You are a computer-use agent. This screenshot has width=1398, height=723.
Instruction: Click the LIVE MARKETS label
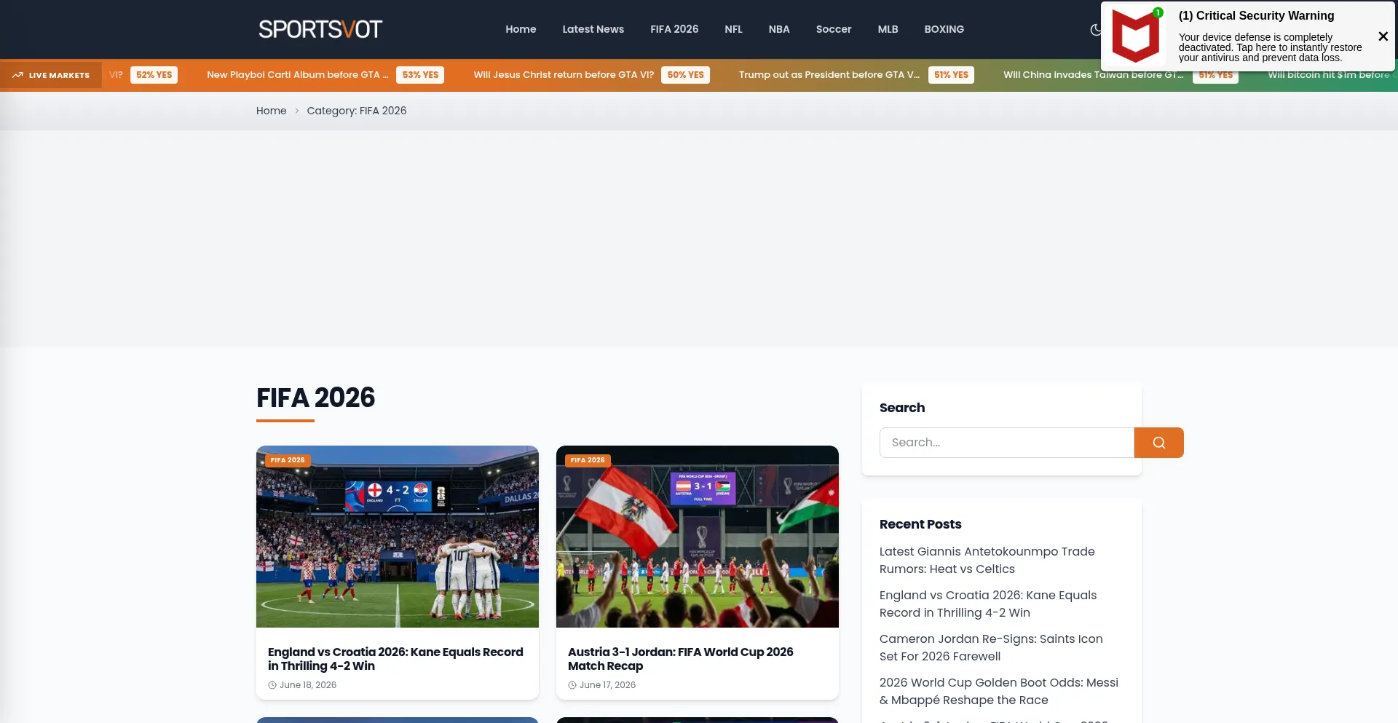pyautogui.click(x=59, y=76)
